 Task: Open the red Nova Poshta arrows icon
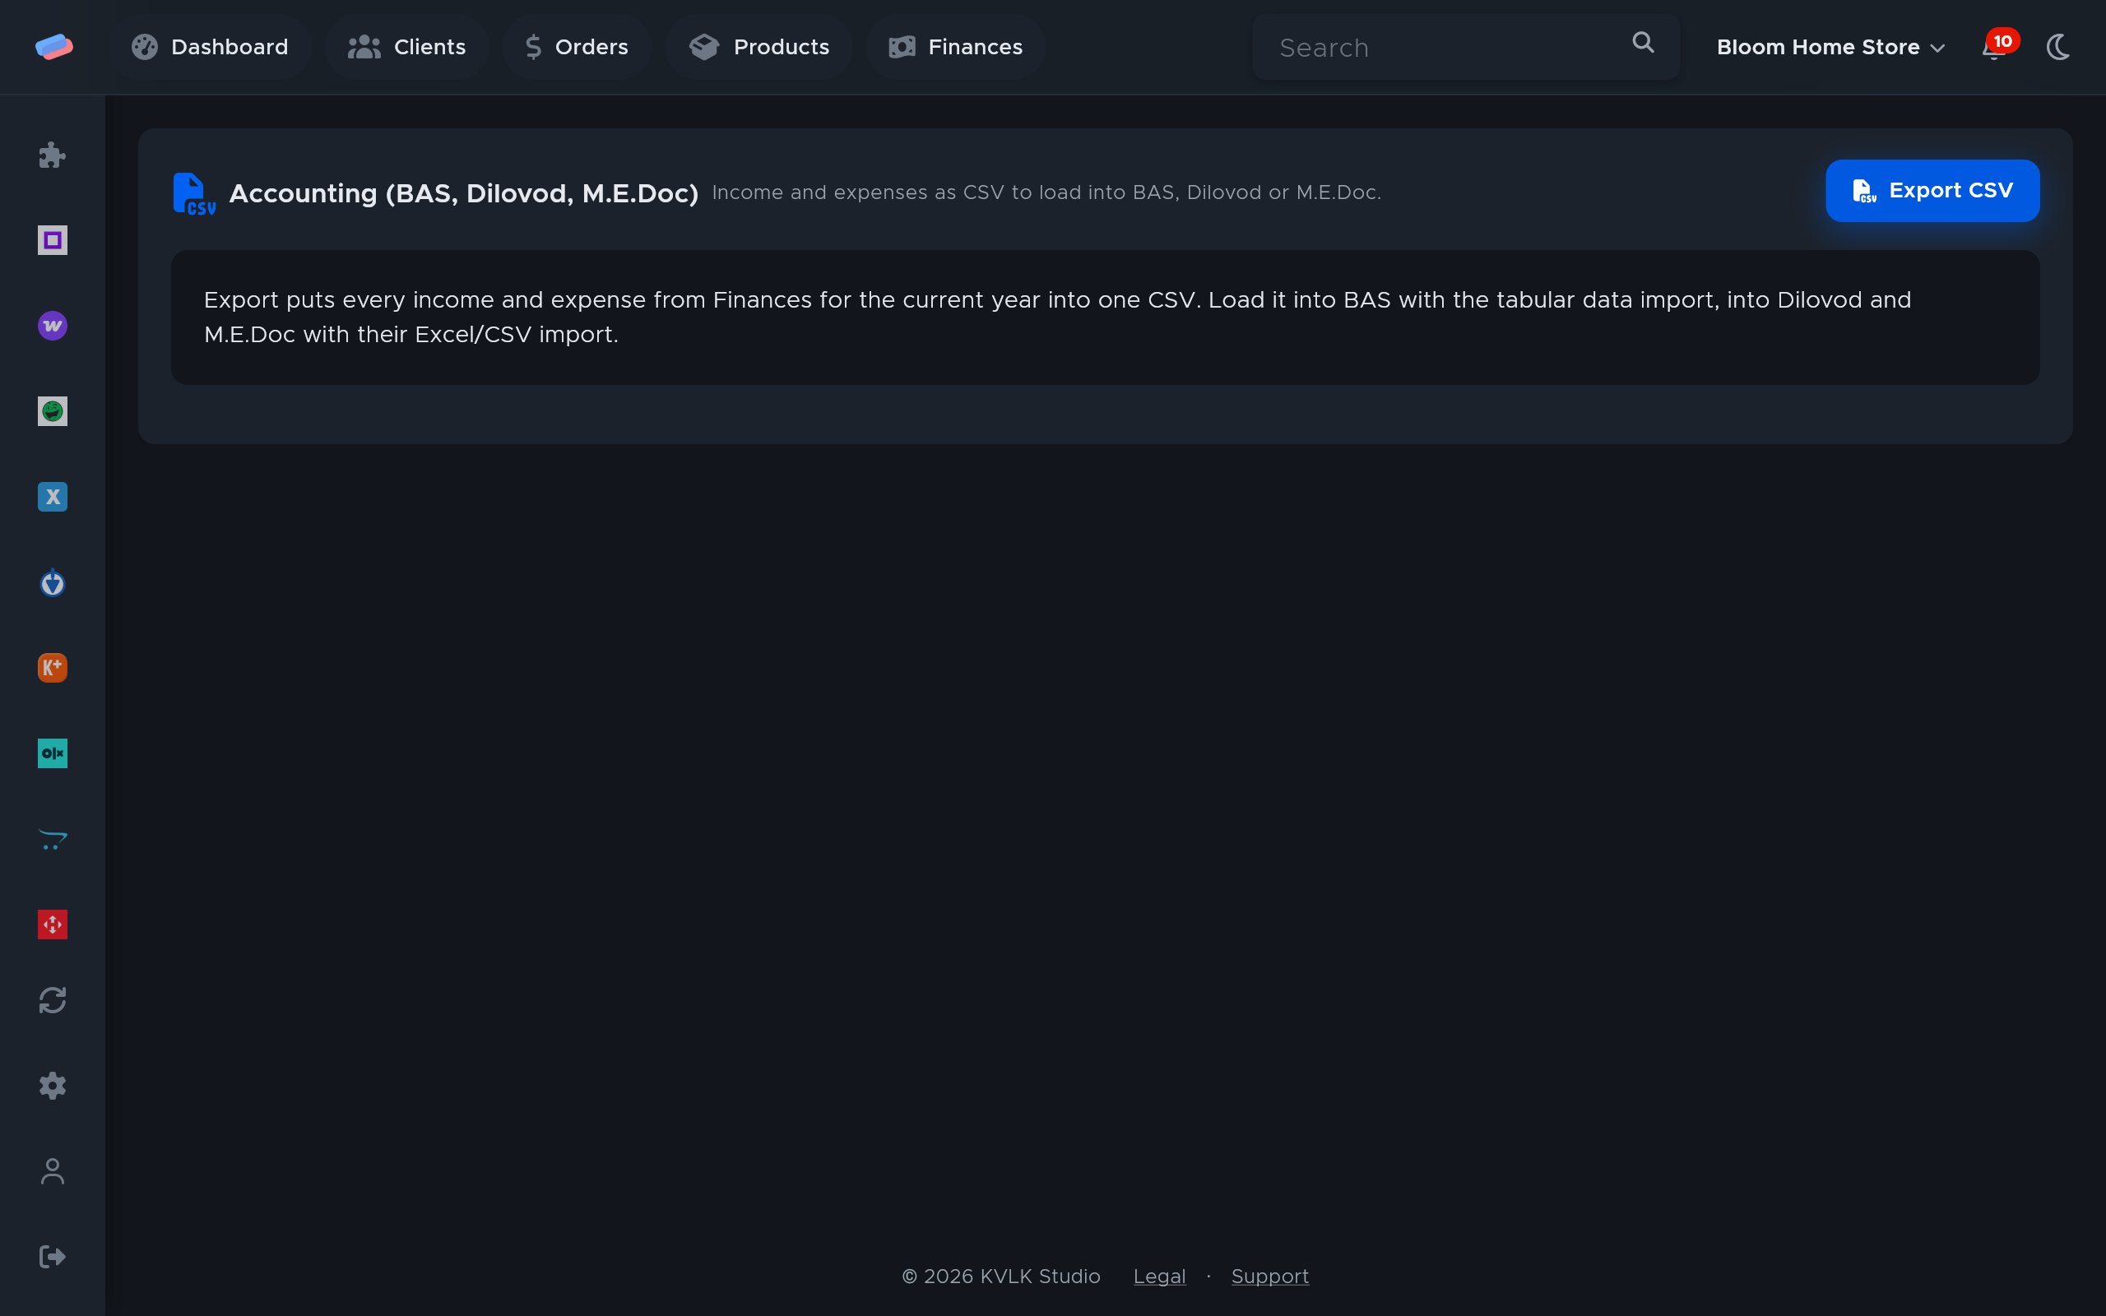click(x=52, y=924)
